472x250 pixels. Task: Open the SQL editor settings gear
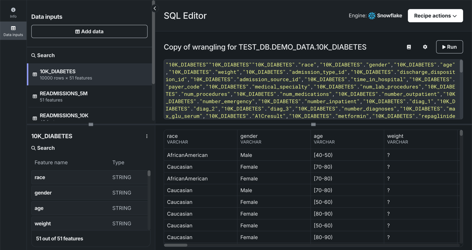point(425,47)
